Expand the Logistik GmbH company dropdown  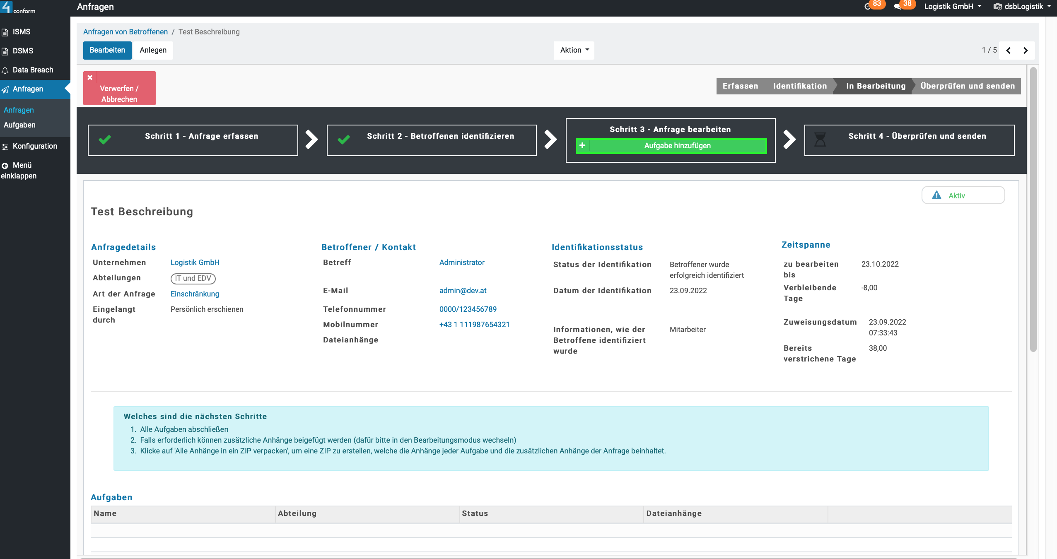pyautogui.click(x=952, y=7)
